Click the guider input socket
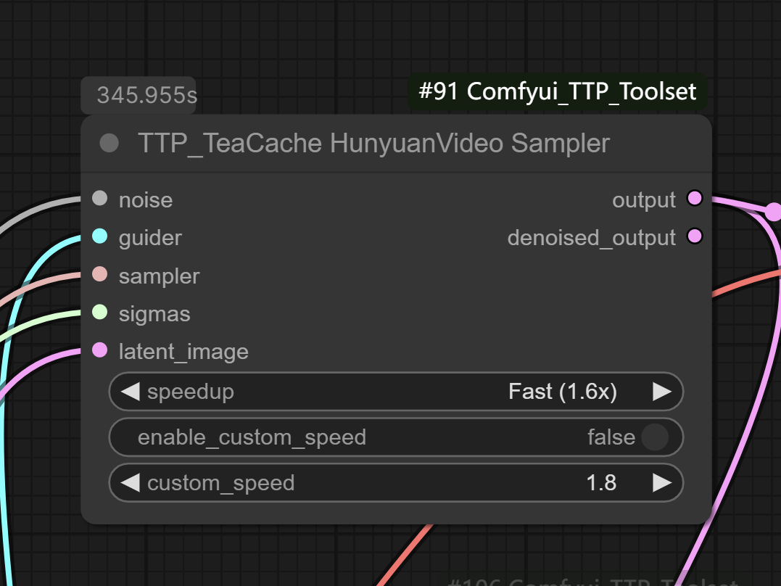This screenshot has height=586, width=781. pyautogui.click(x=99, y=237)
